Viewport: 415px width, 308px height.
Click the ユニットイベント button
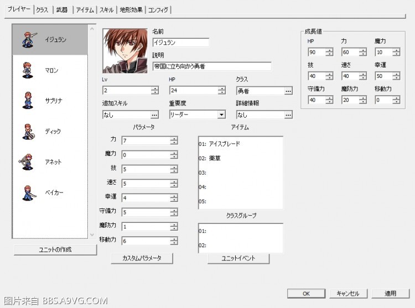pos(238,258)
